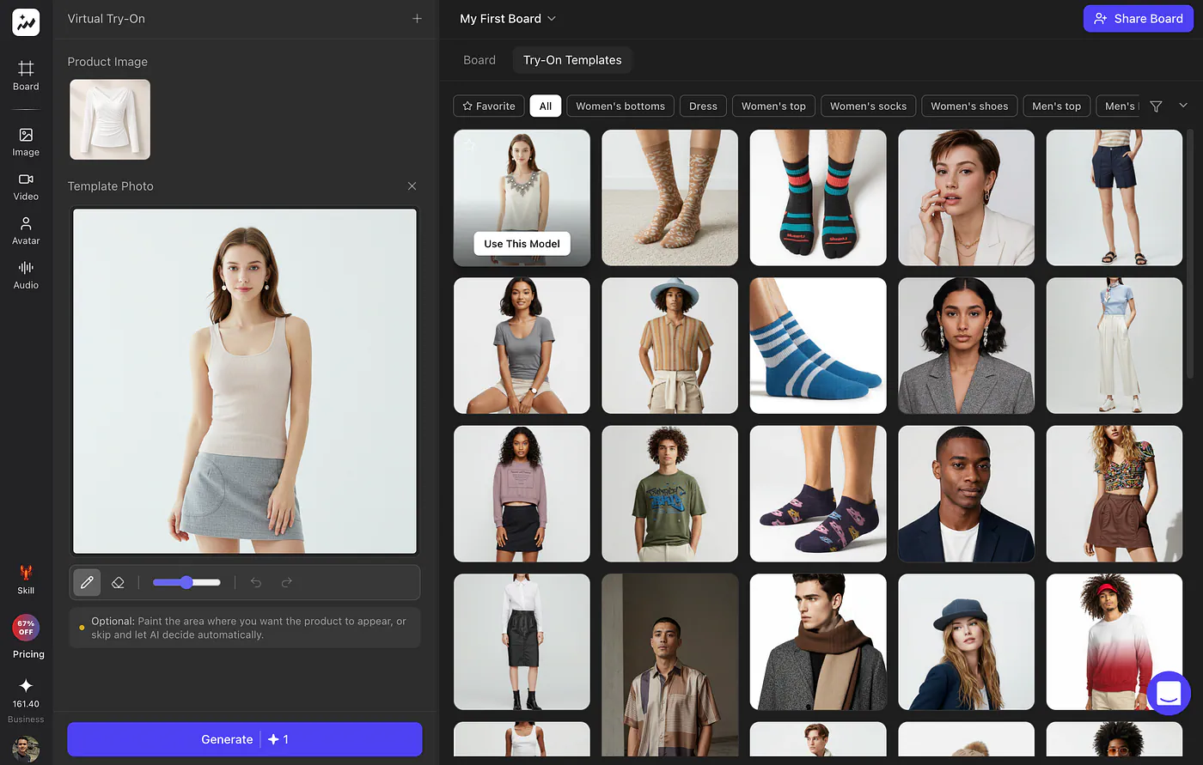Click the undo arrow
Image resolution: width=1203 pixels, height=765 pixels.
tap(256, 582)
